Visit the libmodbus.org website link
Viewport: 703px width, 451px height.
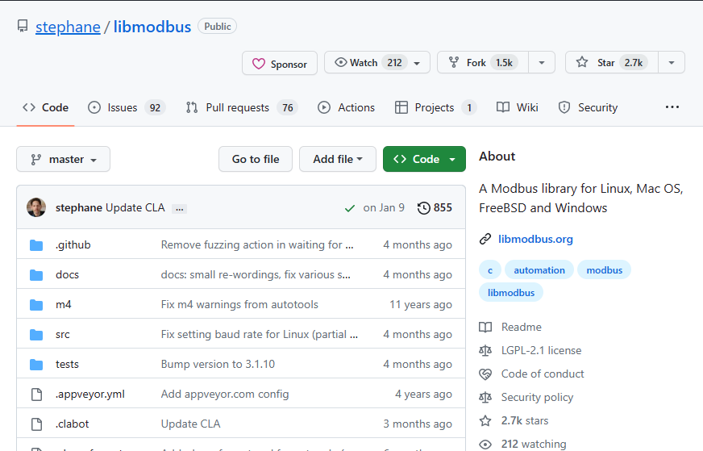tap(535, 239)
